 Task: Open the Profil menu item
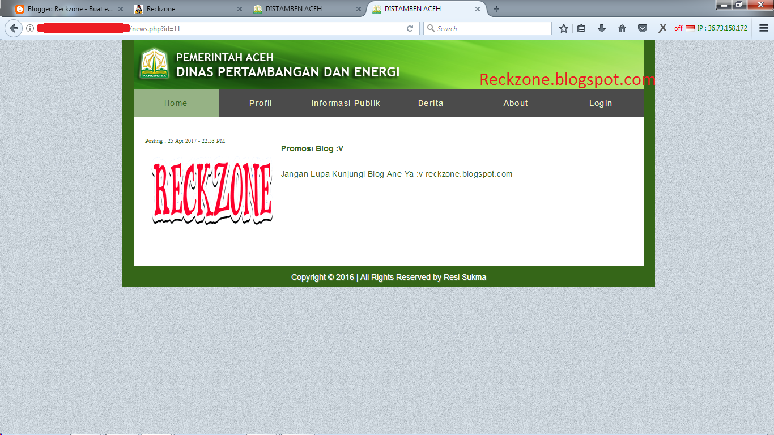click(x=261, y=103)
